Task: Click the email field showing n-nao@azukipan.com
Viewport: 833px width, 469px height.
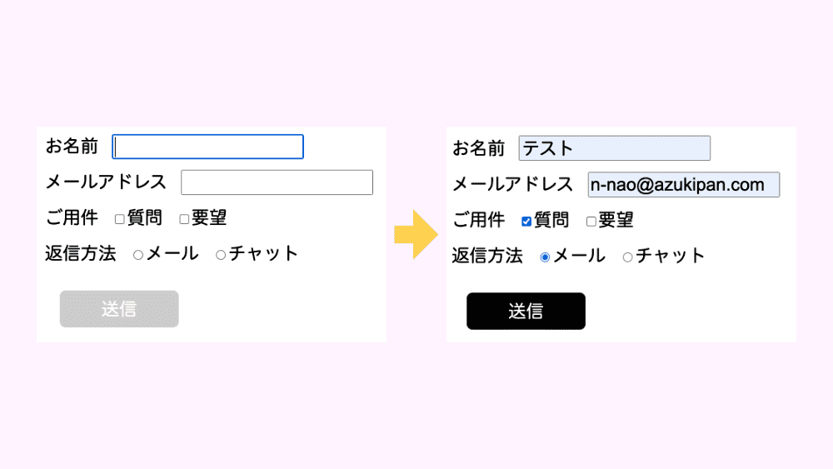Action: (684, 184)
